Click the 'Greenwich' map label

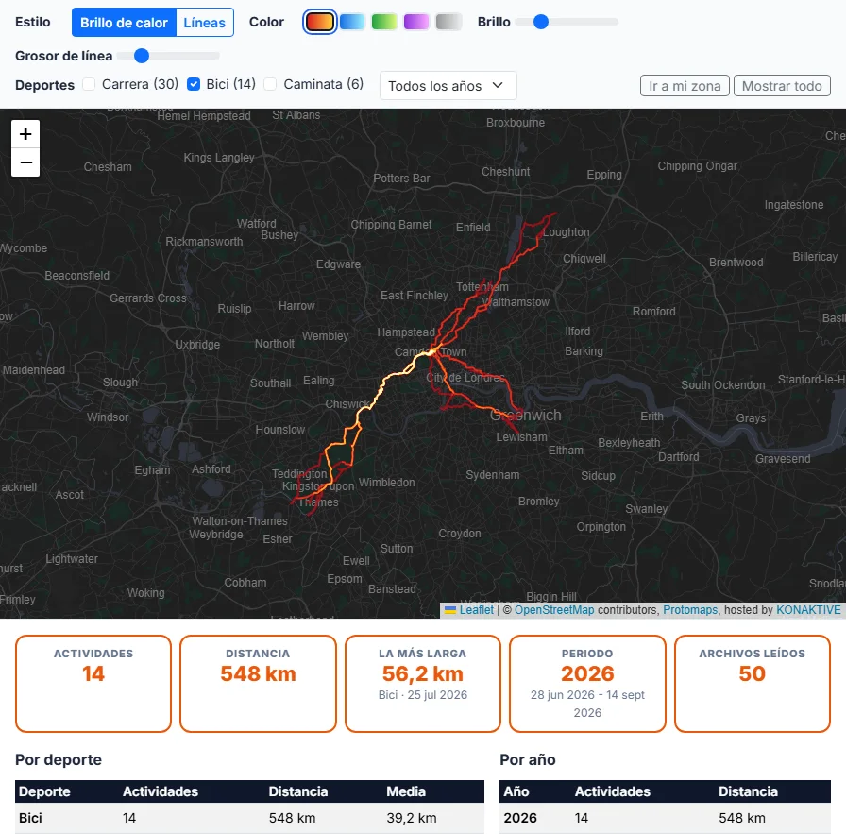pyautogui.click(x=526, y=415)
